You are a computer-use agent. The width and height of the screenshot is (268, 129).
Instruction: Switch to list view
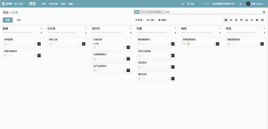click(231, 20)
